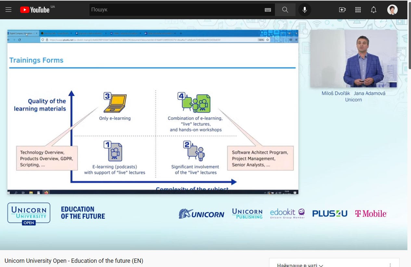
Task: Click the Technology Overview callout box
Action: [47, 158]
